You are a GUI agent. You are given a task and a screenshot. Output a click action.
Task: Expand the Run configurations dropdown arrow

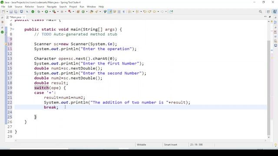click(x=50, y=12)
